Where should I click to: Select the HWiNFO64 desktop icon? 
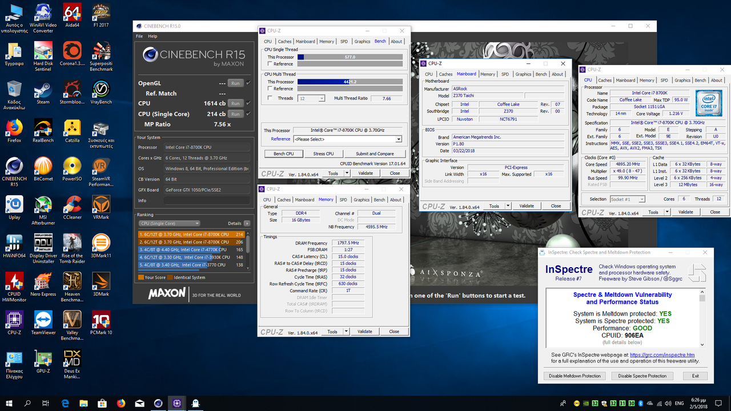(x=14, y=247)
